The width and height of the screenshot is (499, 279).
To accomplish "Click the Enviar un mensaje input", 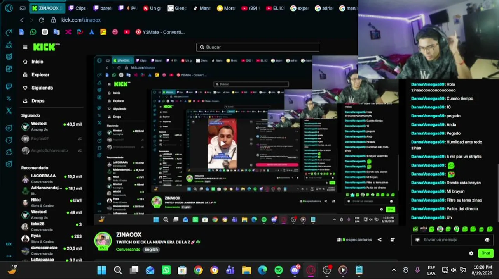I will tap(452, 240).
